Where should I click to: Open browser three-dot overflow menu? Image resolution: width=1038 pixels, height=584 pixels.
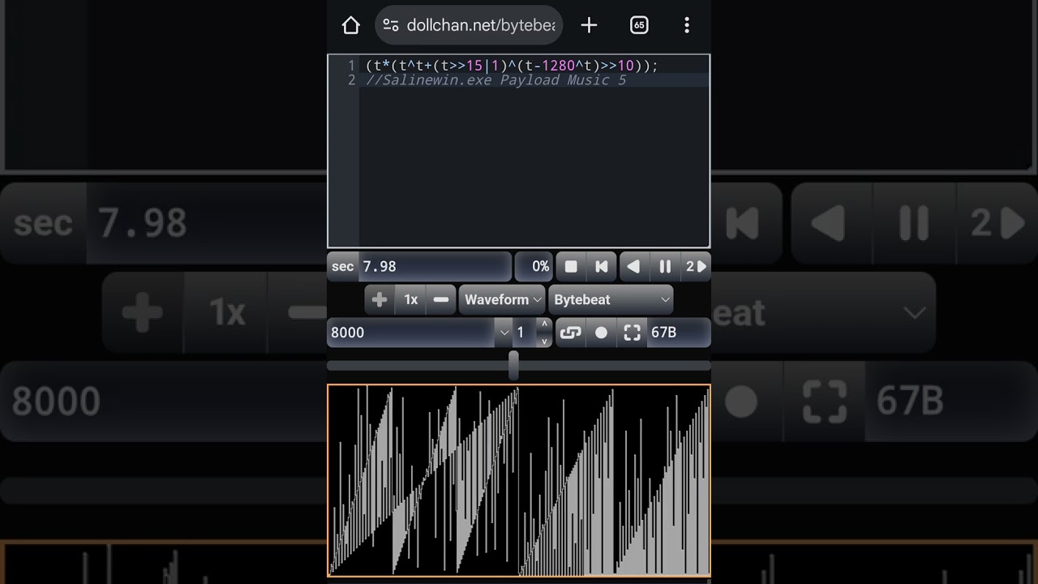[687, 25]
